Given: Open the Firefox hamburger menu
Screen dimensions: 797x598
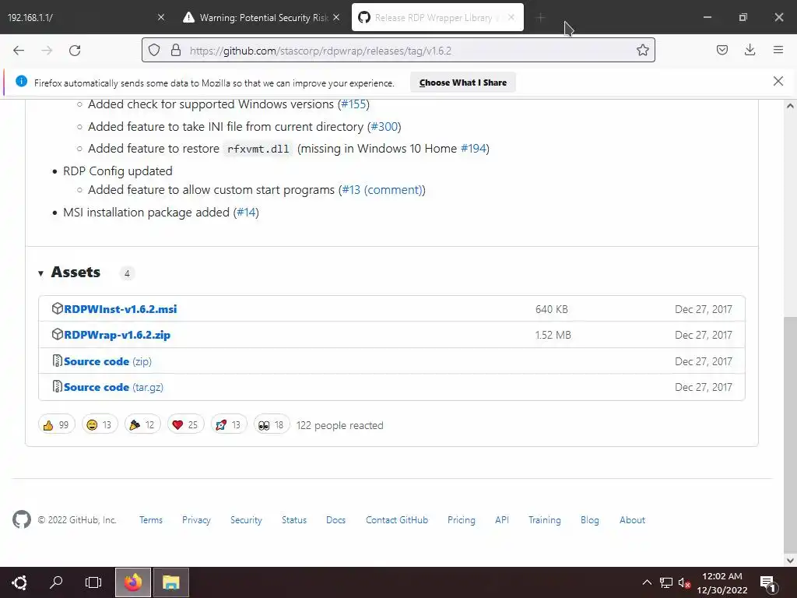Looking at the screenshot, I should 778,50.
